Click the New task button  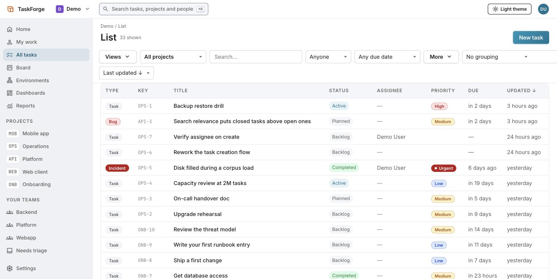click(x=531, y=37)
